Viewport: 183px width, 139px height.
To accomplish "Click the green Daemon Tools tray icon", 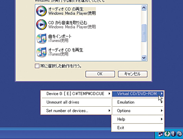I will point(167,134).
